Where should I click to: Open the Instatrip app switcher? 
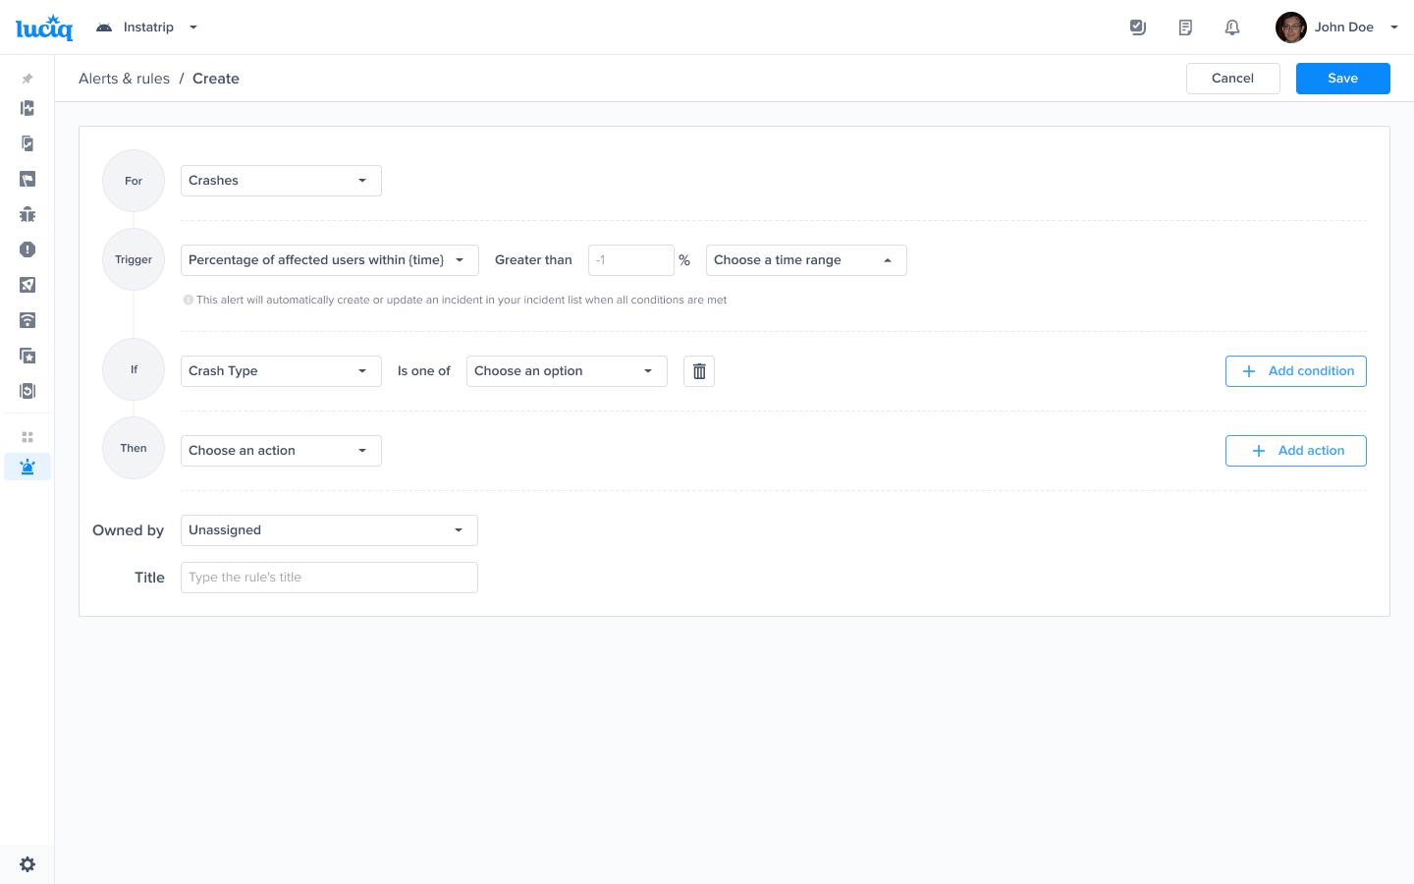(x=147, y=28)
